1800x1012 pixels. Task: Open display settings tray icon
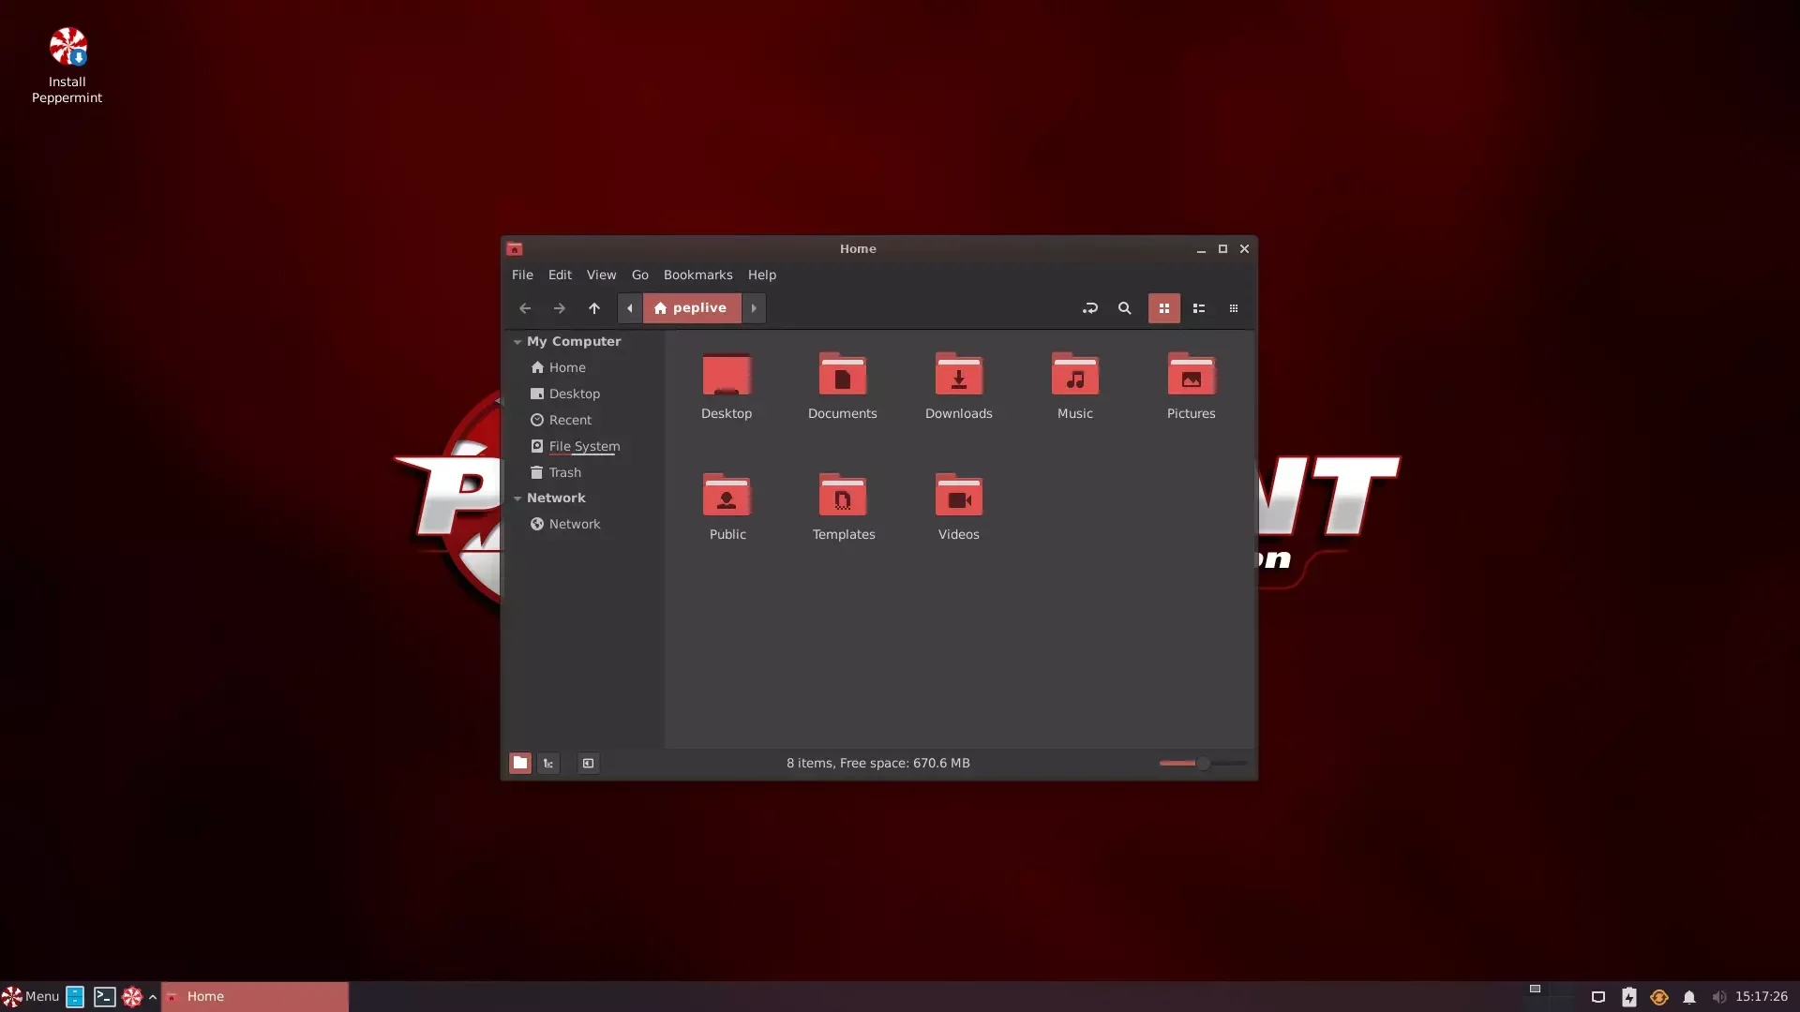(x=1598, y=998)
